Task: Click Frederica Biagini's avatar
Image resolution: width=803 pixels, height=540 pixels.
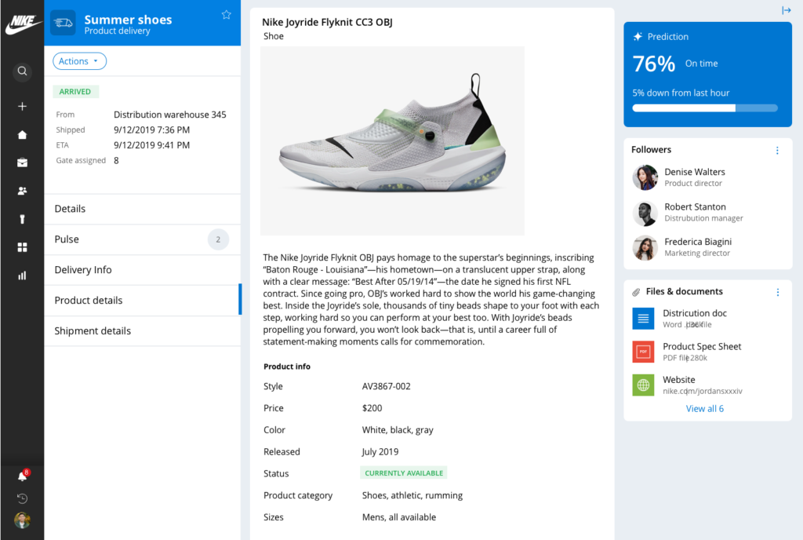Action: point(645,247)
